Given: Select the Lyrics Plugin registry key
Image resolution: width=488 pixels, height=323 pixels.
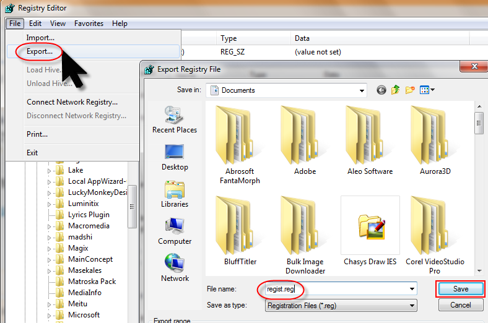Looking at the screenshot, I should [x=89, y=215].
